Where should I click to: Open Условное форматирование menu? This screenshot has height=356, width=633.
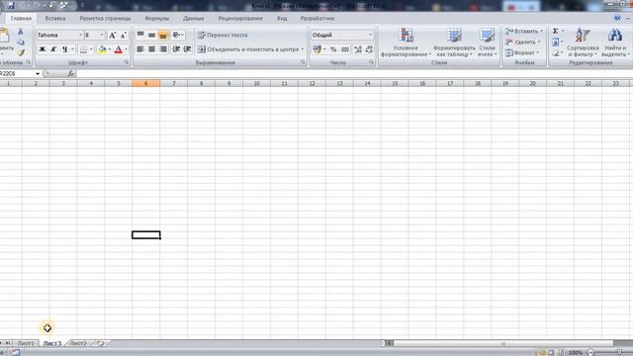point(406,43)
